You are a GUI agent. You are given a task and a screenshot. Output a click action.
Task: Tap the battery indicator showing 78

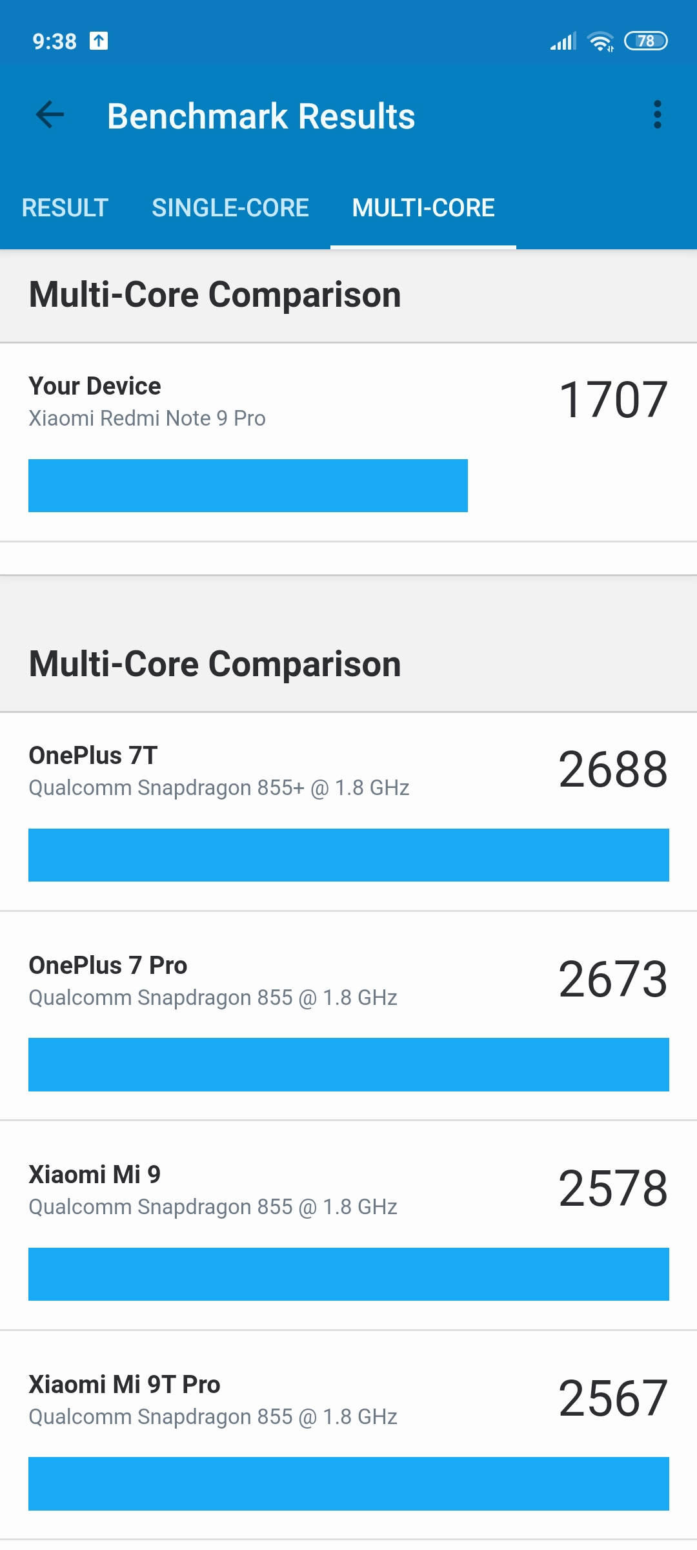[x=646, y=41]
